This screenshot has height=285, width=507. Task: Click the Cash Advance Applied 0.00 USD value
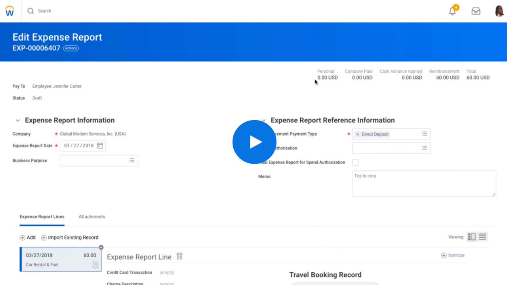click(412, 78)
